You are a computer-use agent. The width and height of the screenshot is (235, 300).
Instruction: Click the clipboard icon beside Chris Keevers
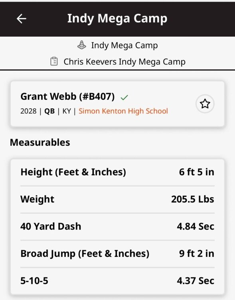click(54, 62)
